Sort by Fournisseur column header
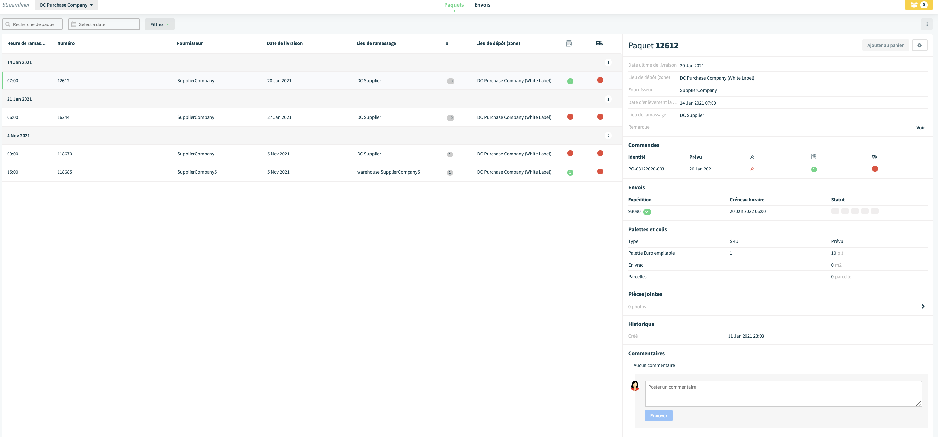The height and width of the screenshot is (437, 938). coord(190,43)
